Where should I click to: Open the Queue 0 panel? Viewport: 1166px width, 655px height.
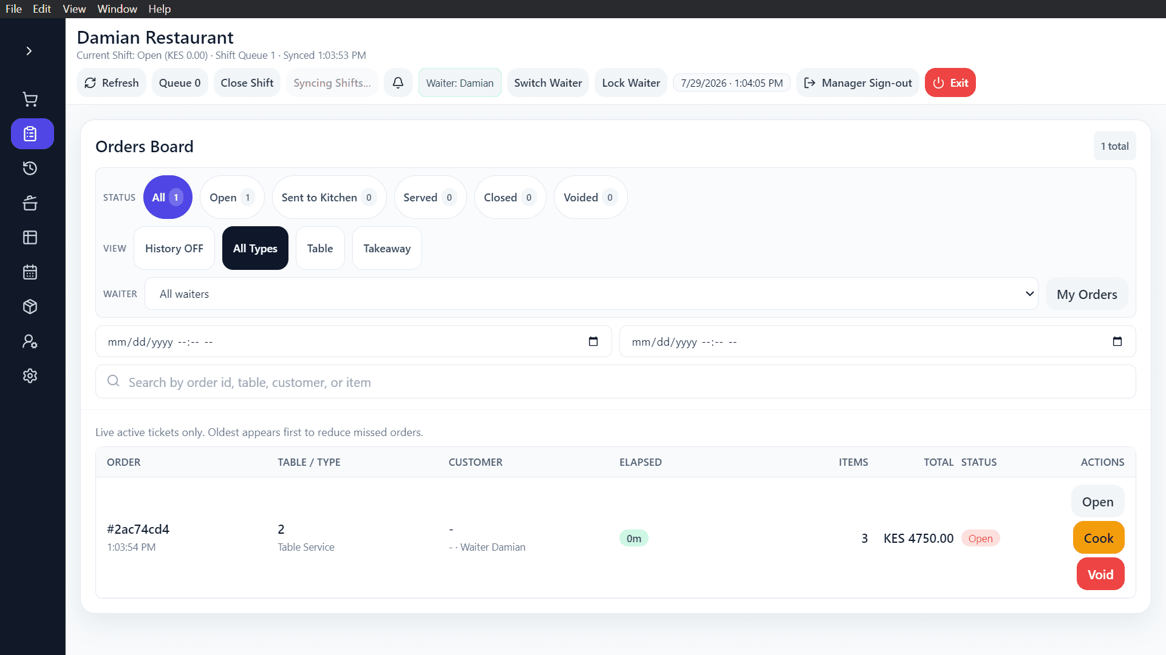[x=180, y=82]
